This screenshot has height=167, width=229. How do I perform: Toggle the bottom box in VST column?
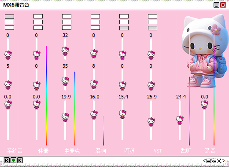coord(152,28)
